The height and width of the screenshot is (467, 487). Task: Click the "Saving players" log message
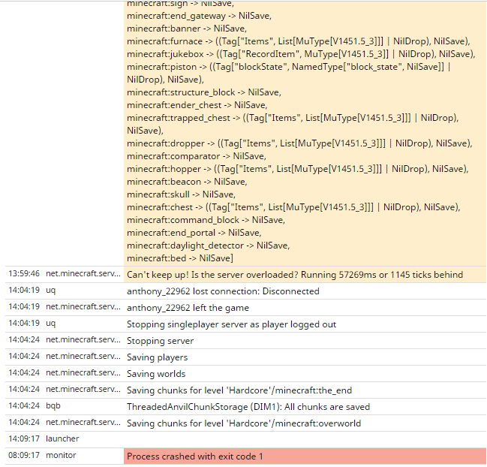[x=157, y=357]
